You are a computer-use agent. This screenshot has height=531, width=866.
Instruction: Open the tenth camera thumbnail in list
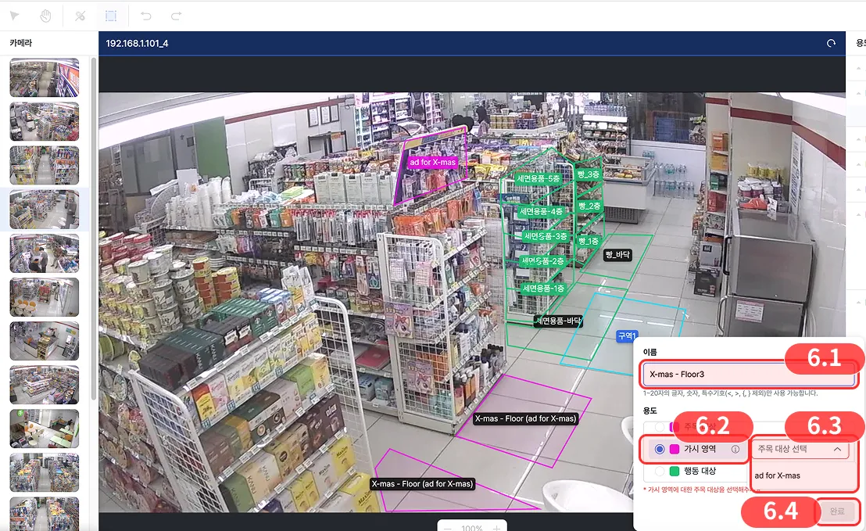click(45, 472)
